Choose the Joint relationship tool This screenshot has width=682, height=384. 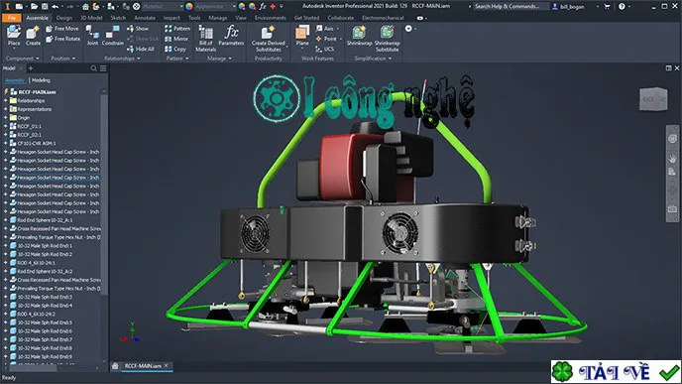click(92, 36)
